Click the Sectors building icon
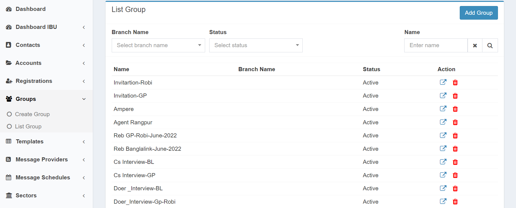This screenshot has width=516, height=208. click(9, 195)
